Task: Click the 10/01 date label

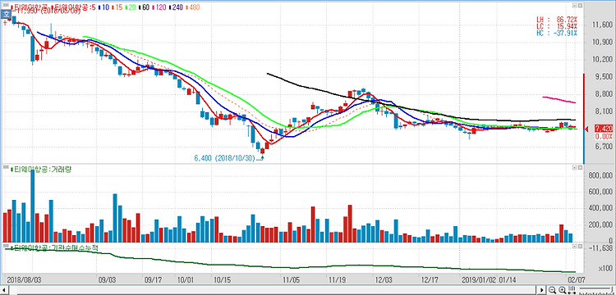Action: 186,280
